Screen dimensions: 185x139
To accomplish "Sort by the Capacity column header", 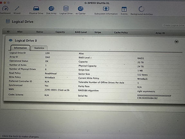I will (x=60, y=32).
